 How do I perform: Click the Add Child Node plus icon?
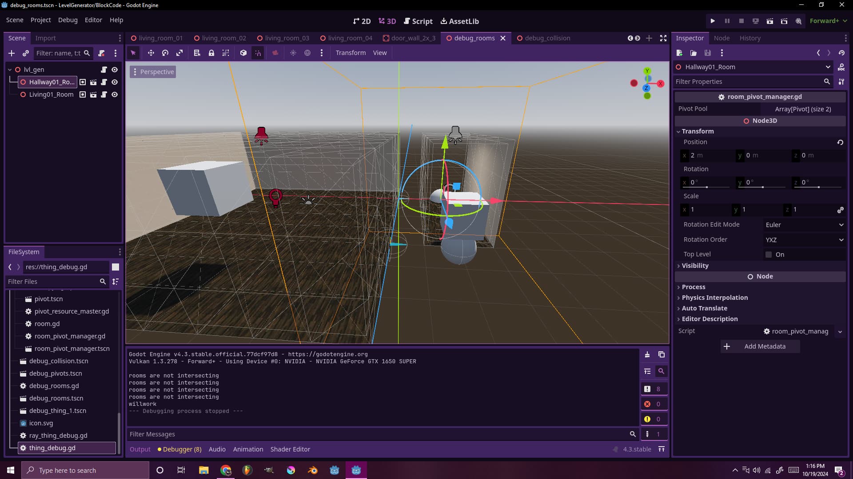tap(12, 53)
